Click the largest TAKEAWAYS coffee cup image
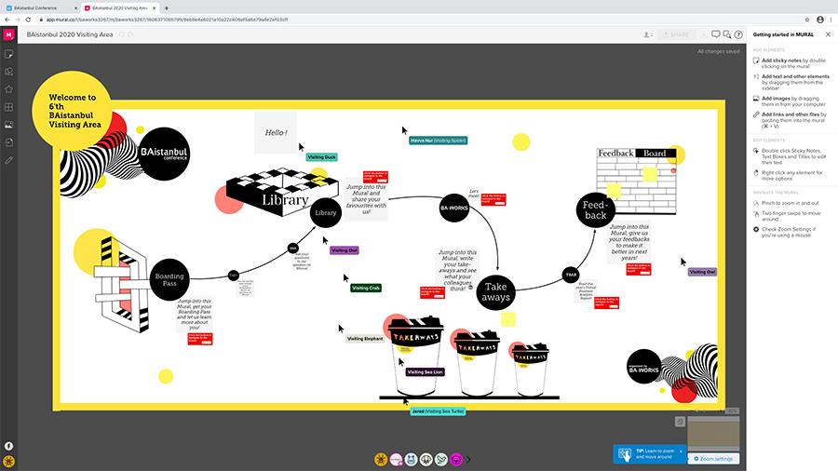 click(x=415, y=357)
